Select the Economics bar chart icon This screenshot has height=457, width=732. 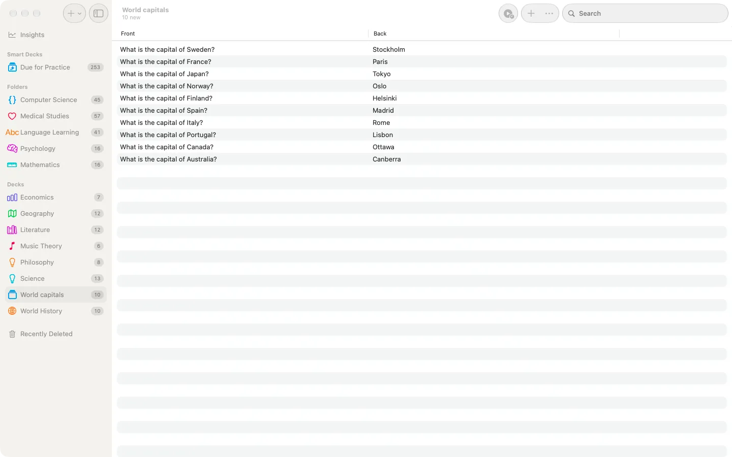click(x=12, y=198)
